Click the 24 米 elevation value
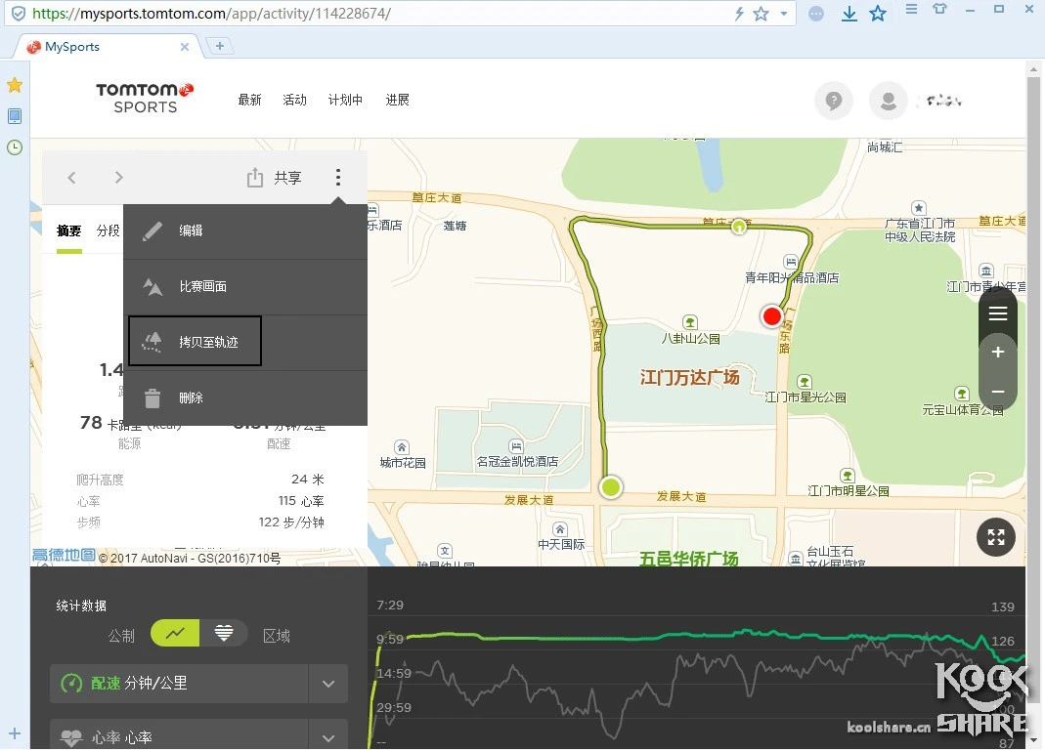The image size is (1045, 752). 307,480
